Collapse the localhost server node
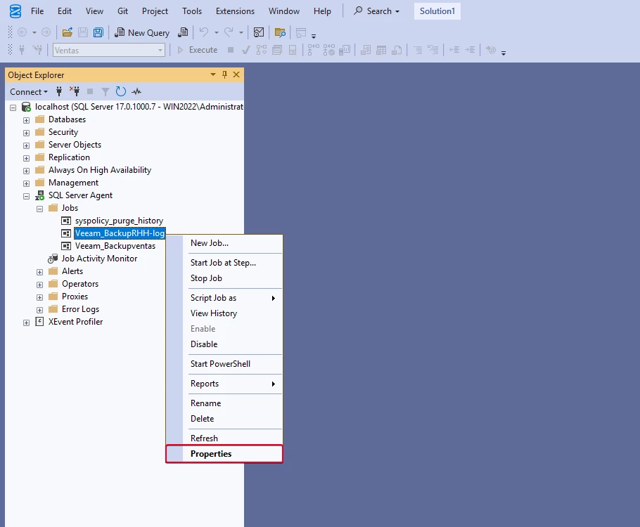The image size is (640, 527). [13, 108]
